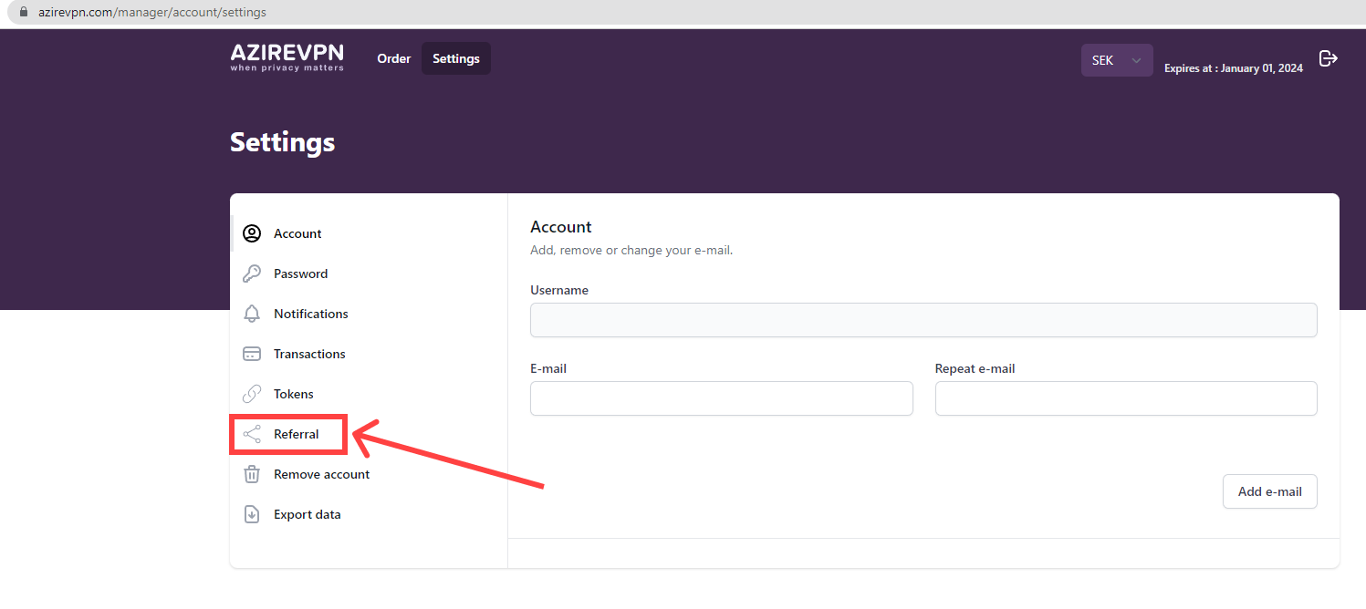Open the Settings menu item
Viewport: 1366px width, 609px height.
456,58
